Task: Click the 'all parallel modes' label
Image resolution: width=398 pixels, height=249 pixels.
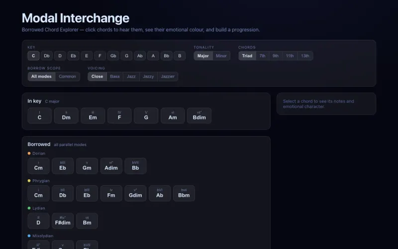Action: pyautogui.click(x=70, y=144)
